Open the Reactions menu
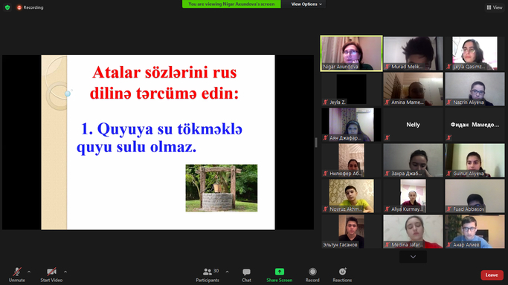Image resolution: width=508 pixels, height=285 pixels. [x=342, y=275]
